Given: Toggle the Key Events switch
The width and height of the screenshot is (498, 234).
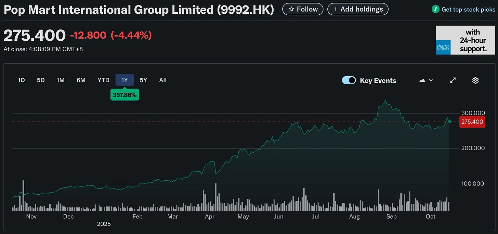Looking at the screenshot, I should 349,80.
